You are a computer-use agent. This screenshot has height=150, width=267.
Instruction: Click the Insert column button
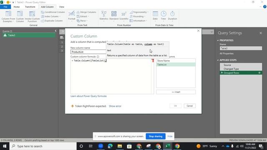176,92
